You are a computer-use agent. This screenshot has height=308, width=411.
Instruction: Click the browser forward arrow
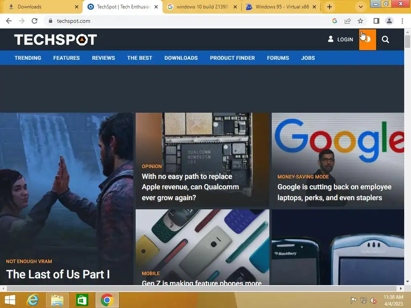pos(22,21)
